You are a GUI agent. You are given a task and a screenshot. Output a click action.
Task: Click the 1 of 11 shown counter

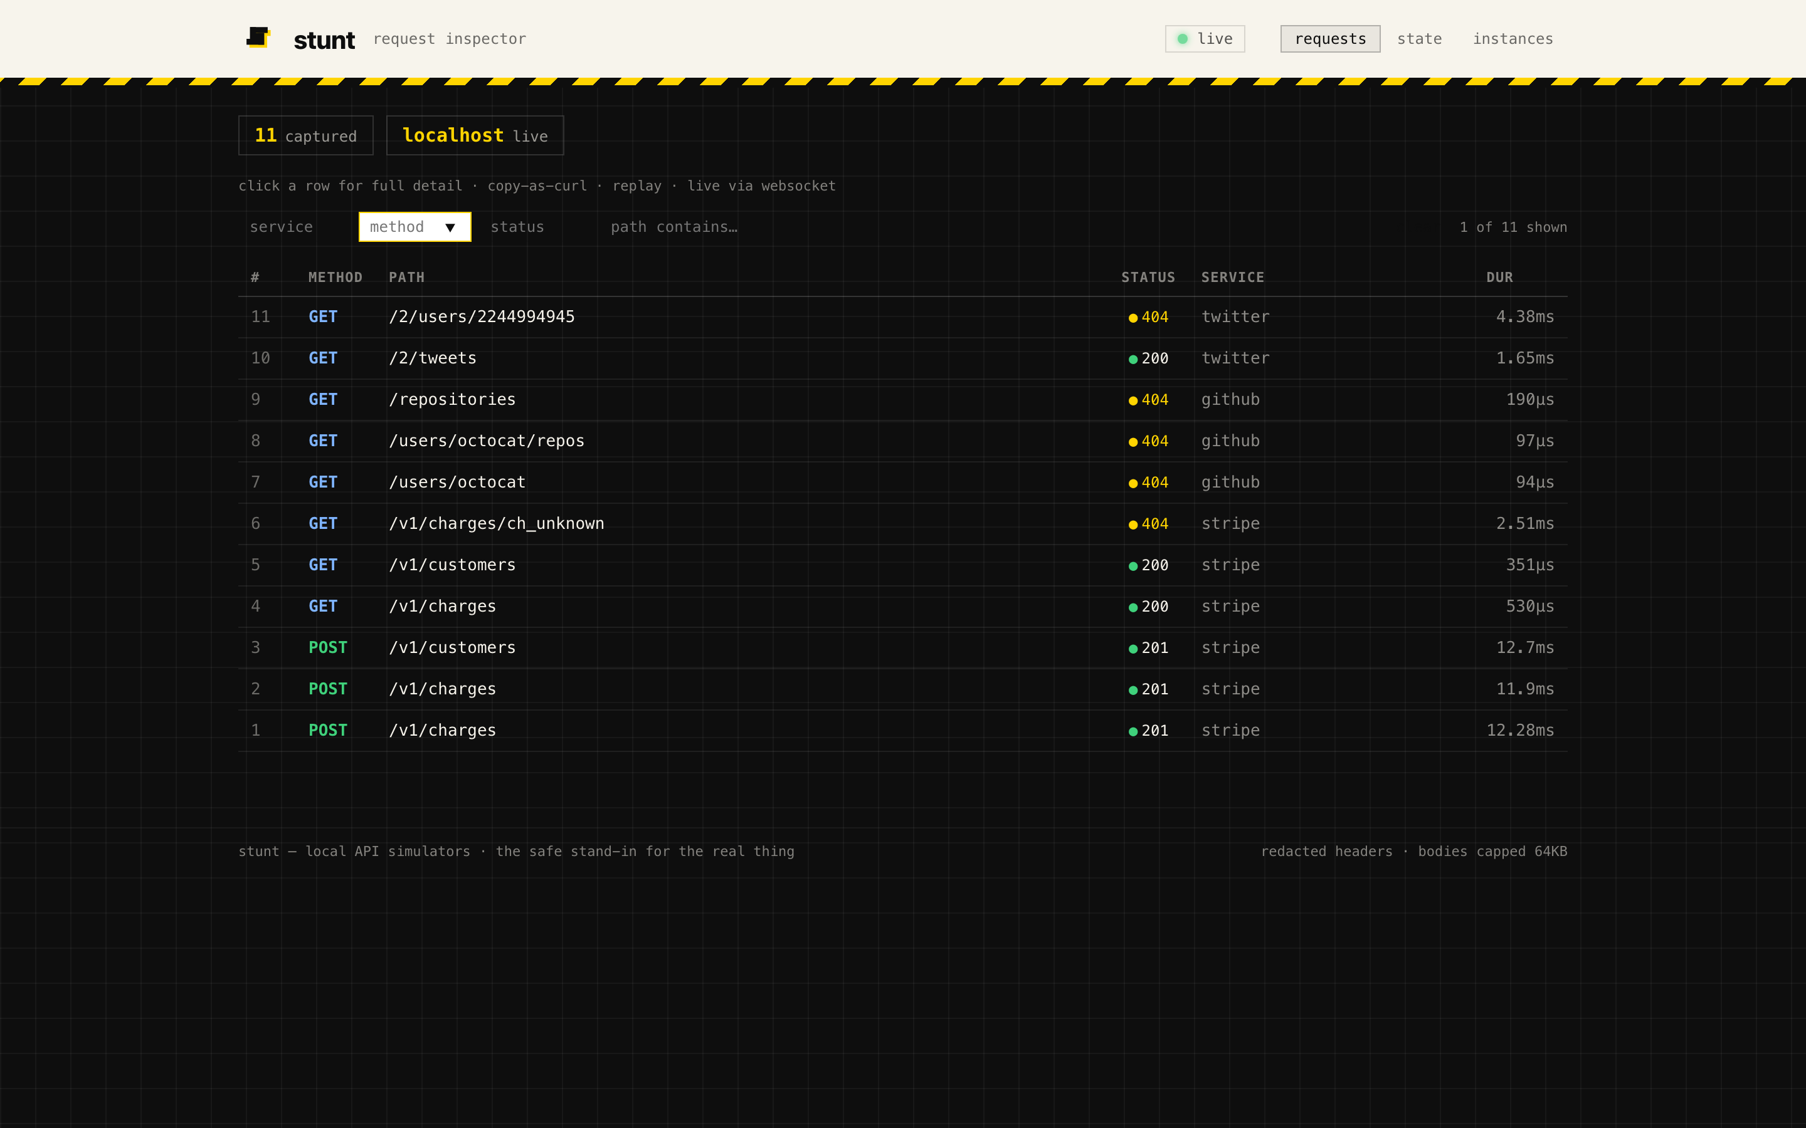1513,227
